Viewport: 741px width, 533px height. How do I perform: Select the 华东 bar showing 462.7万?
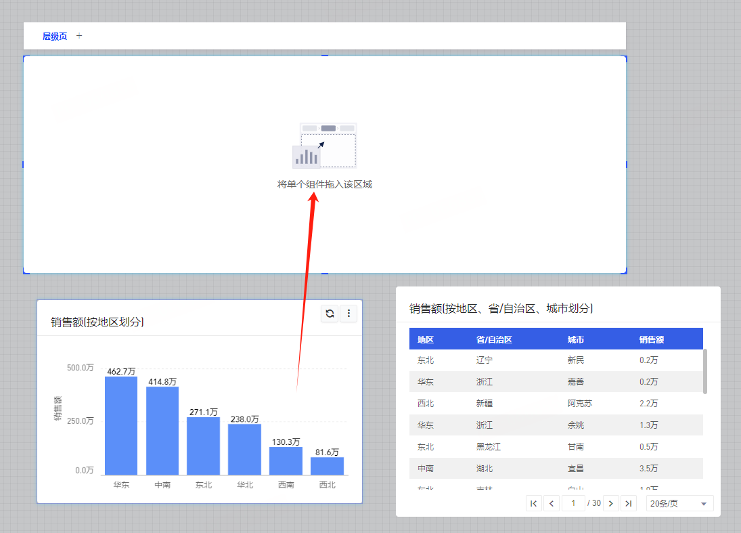point(121,425)
